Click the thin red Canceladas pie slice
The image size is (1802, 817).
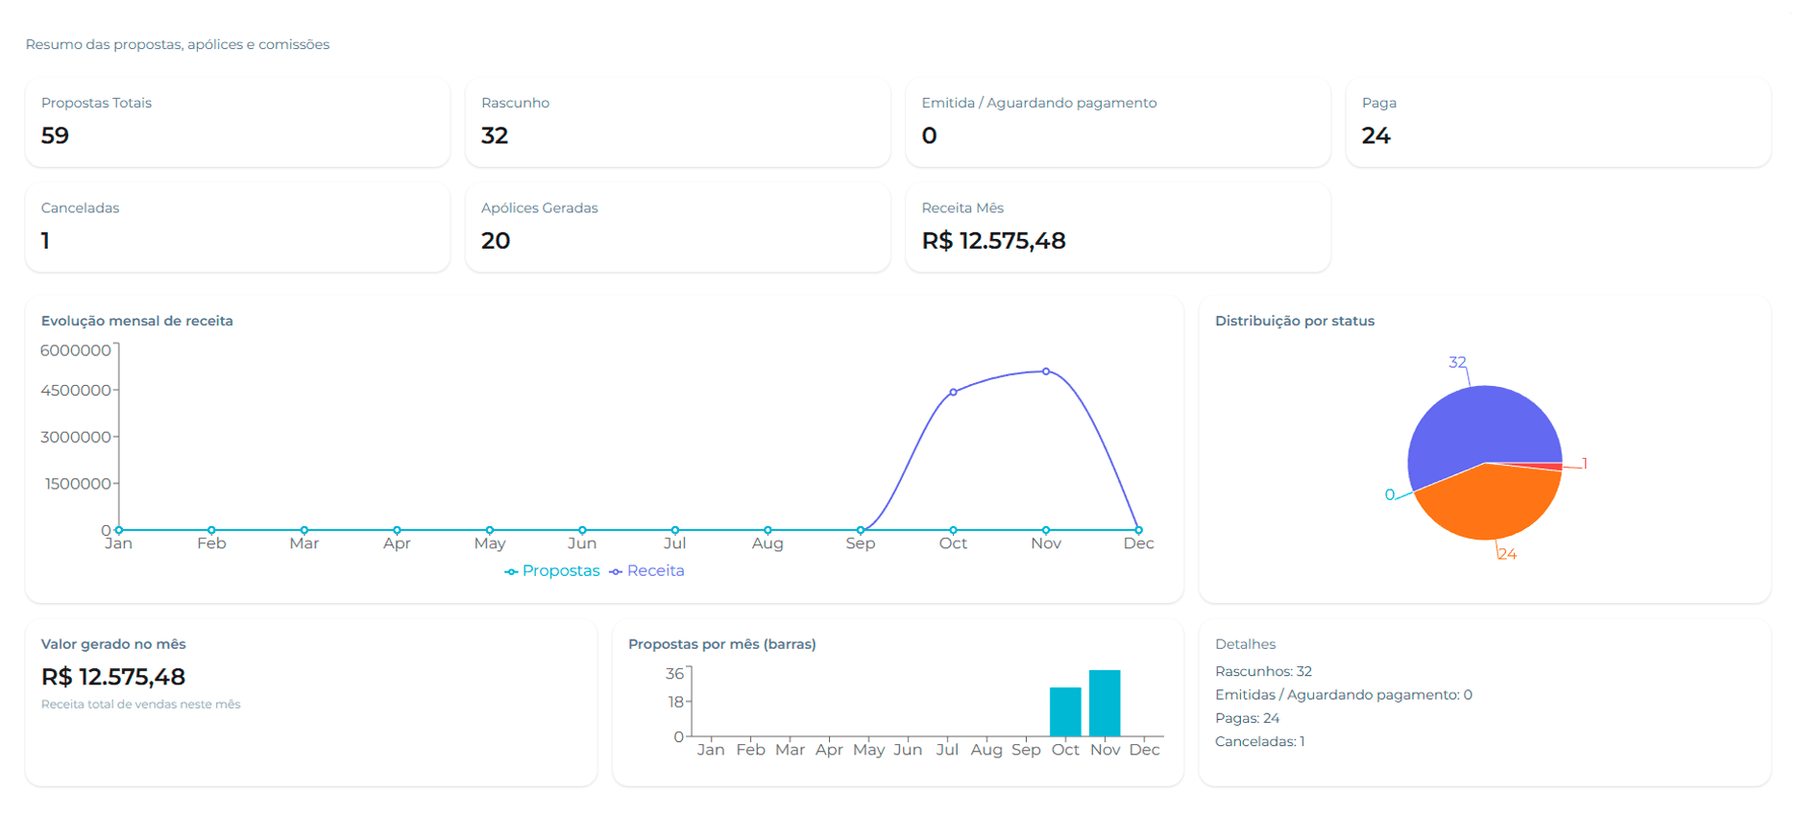1546,467
